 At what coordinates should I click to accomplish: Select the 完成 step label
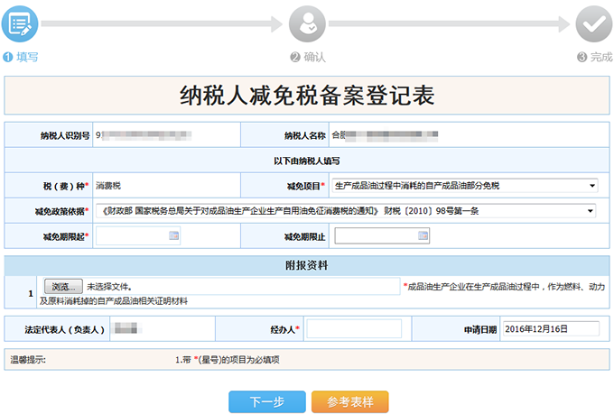(x=600, y=57)
